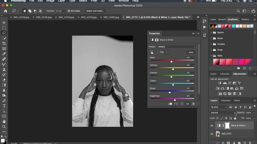Switch to the Libraries tab
Screen dimensions: 257x144
tap(225, 74)
